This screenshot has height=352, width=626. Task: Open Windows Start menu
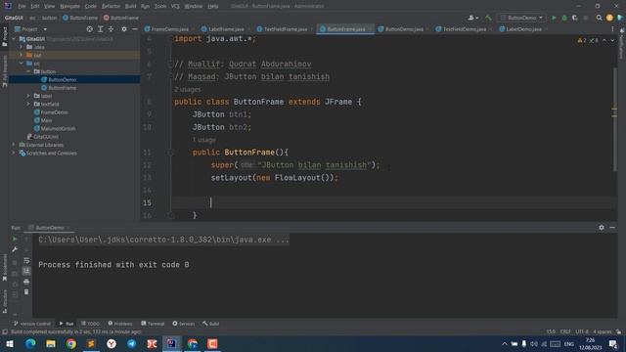click(10, 343)
